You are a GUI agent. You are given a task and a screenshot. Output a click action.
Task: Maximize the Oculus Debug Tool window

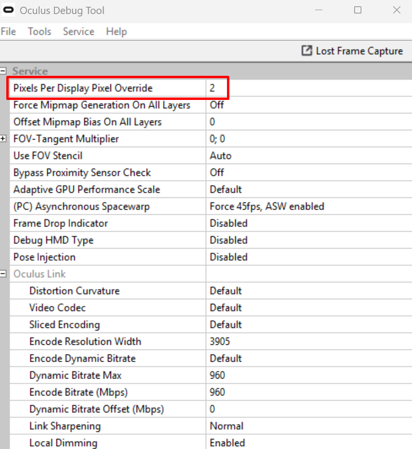pyautogui.click(x=358, y=10)
